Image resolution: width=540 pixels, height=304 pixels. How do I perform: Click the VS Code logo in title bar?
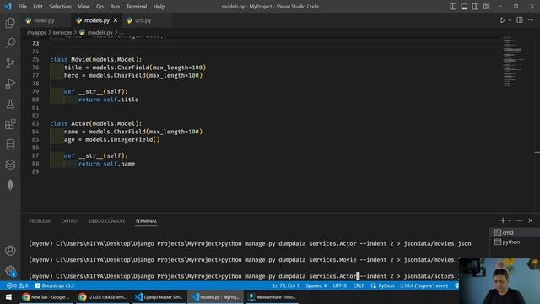[x=8, y=7]
